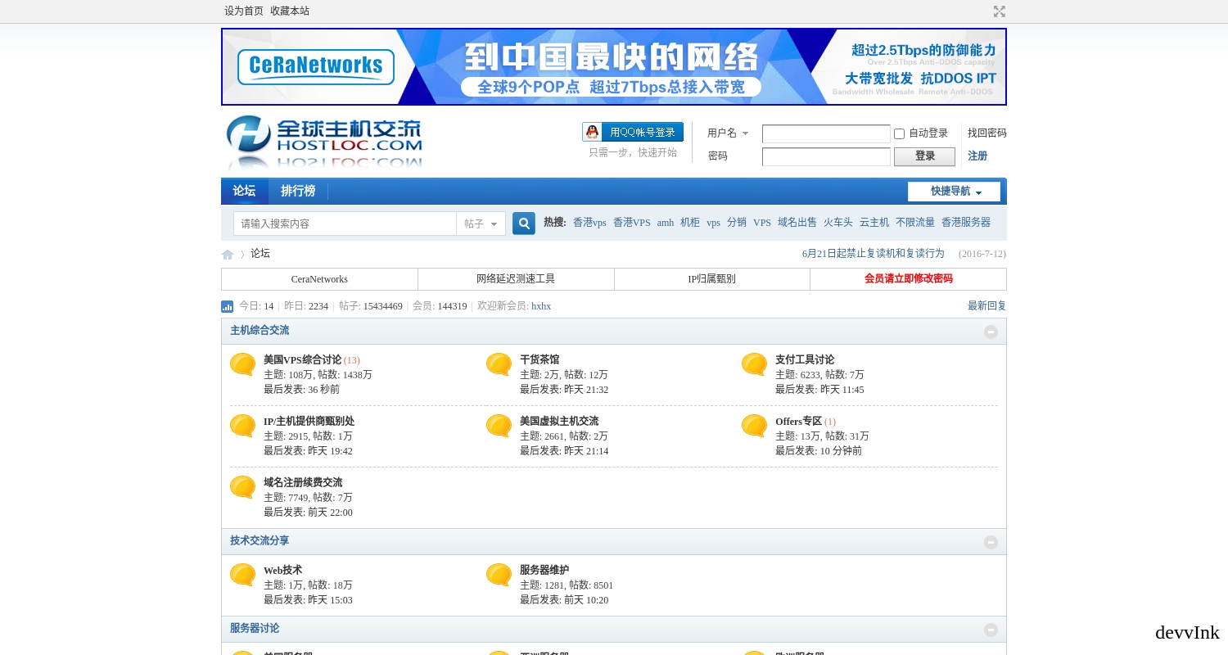1228x655 pixels.
Task: Click hot search term amh
Action: click(666, 223)
